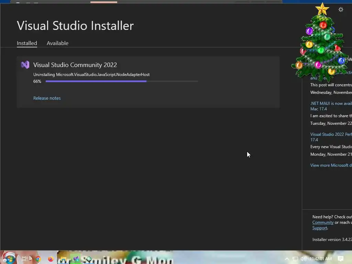Open the Action Center notifications icon
Image resolution: width=352 pixels, height=264 pixels.
coord(341,259)
